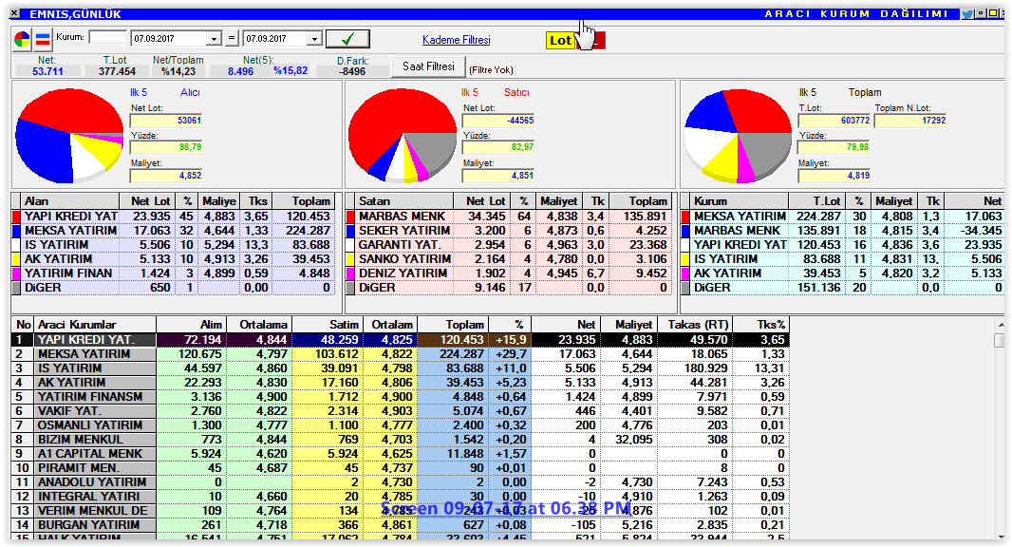1012x547 pixels.
Task: Switch to the blue-red bar view icon
Action: pyautogui.click(x=43, y=39)
